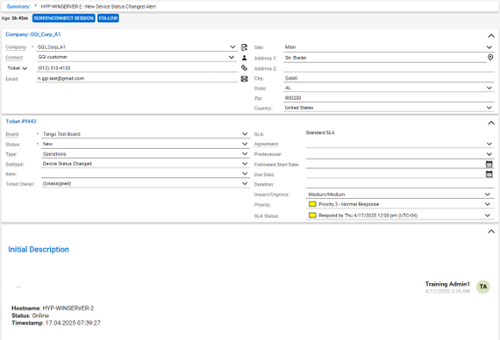Open Due Date calendar picker

tap(489, 174)
